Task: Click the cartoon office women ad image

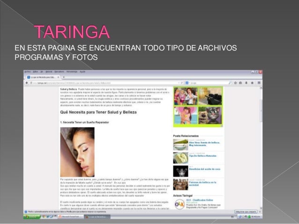Action: tap(186, 96)
